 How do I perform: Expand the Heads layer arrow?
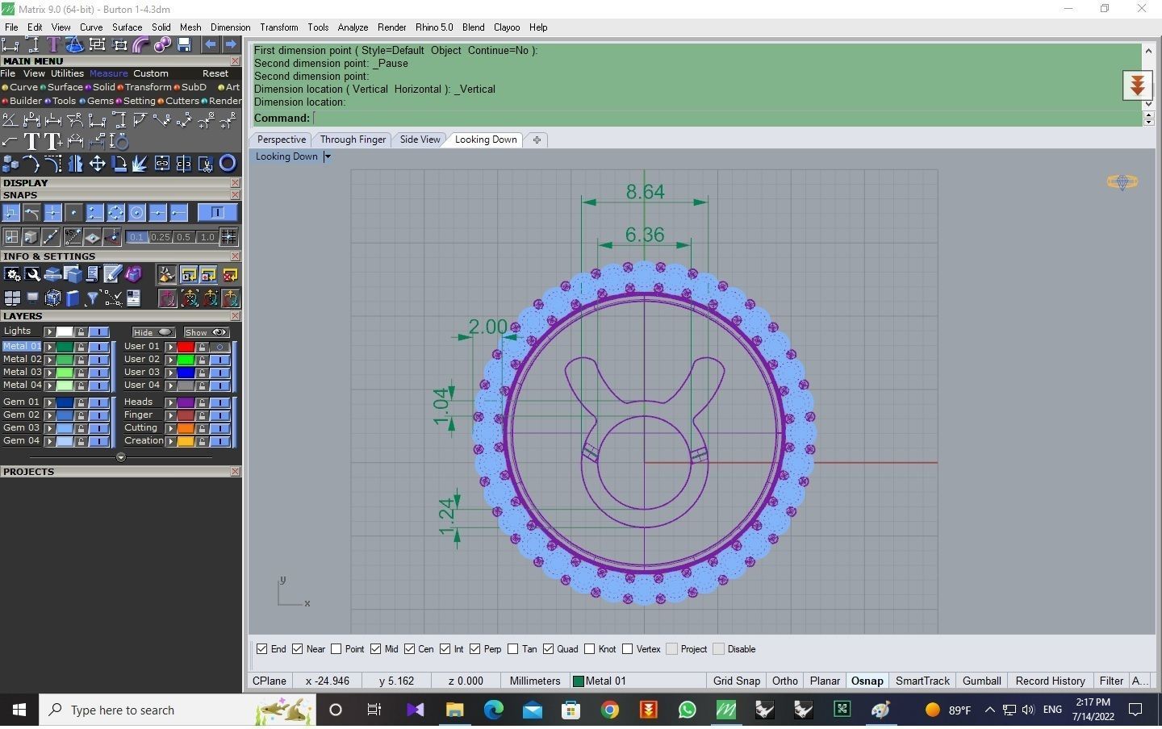(x=171, y=402)
